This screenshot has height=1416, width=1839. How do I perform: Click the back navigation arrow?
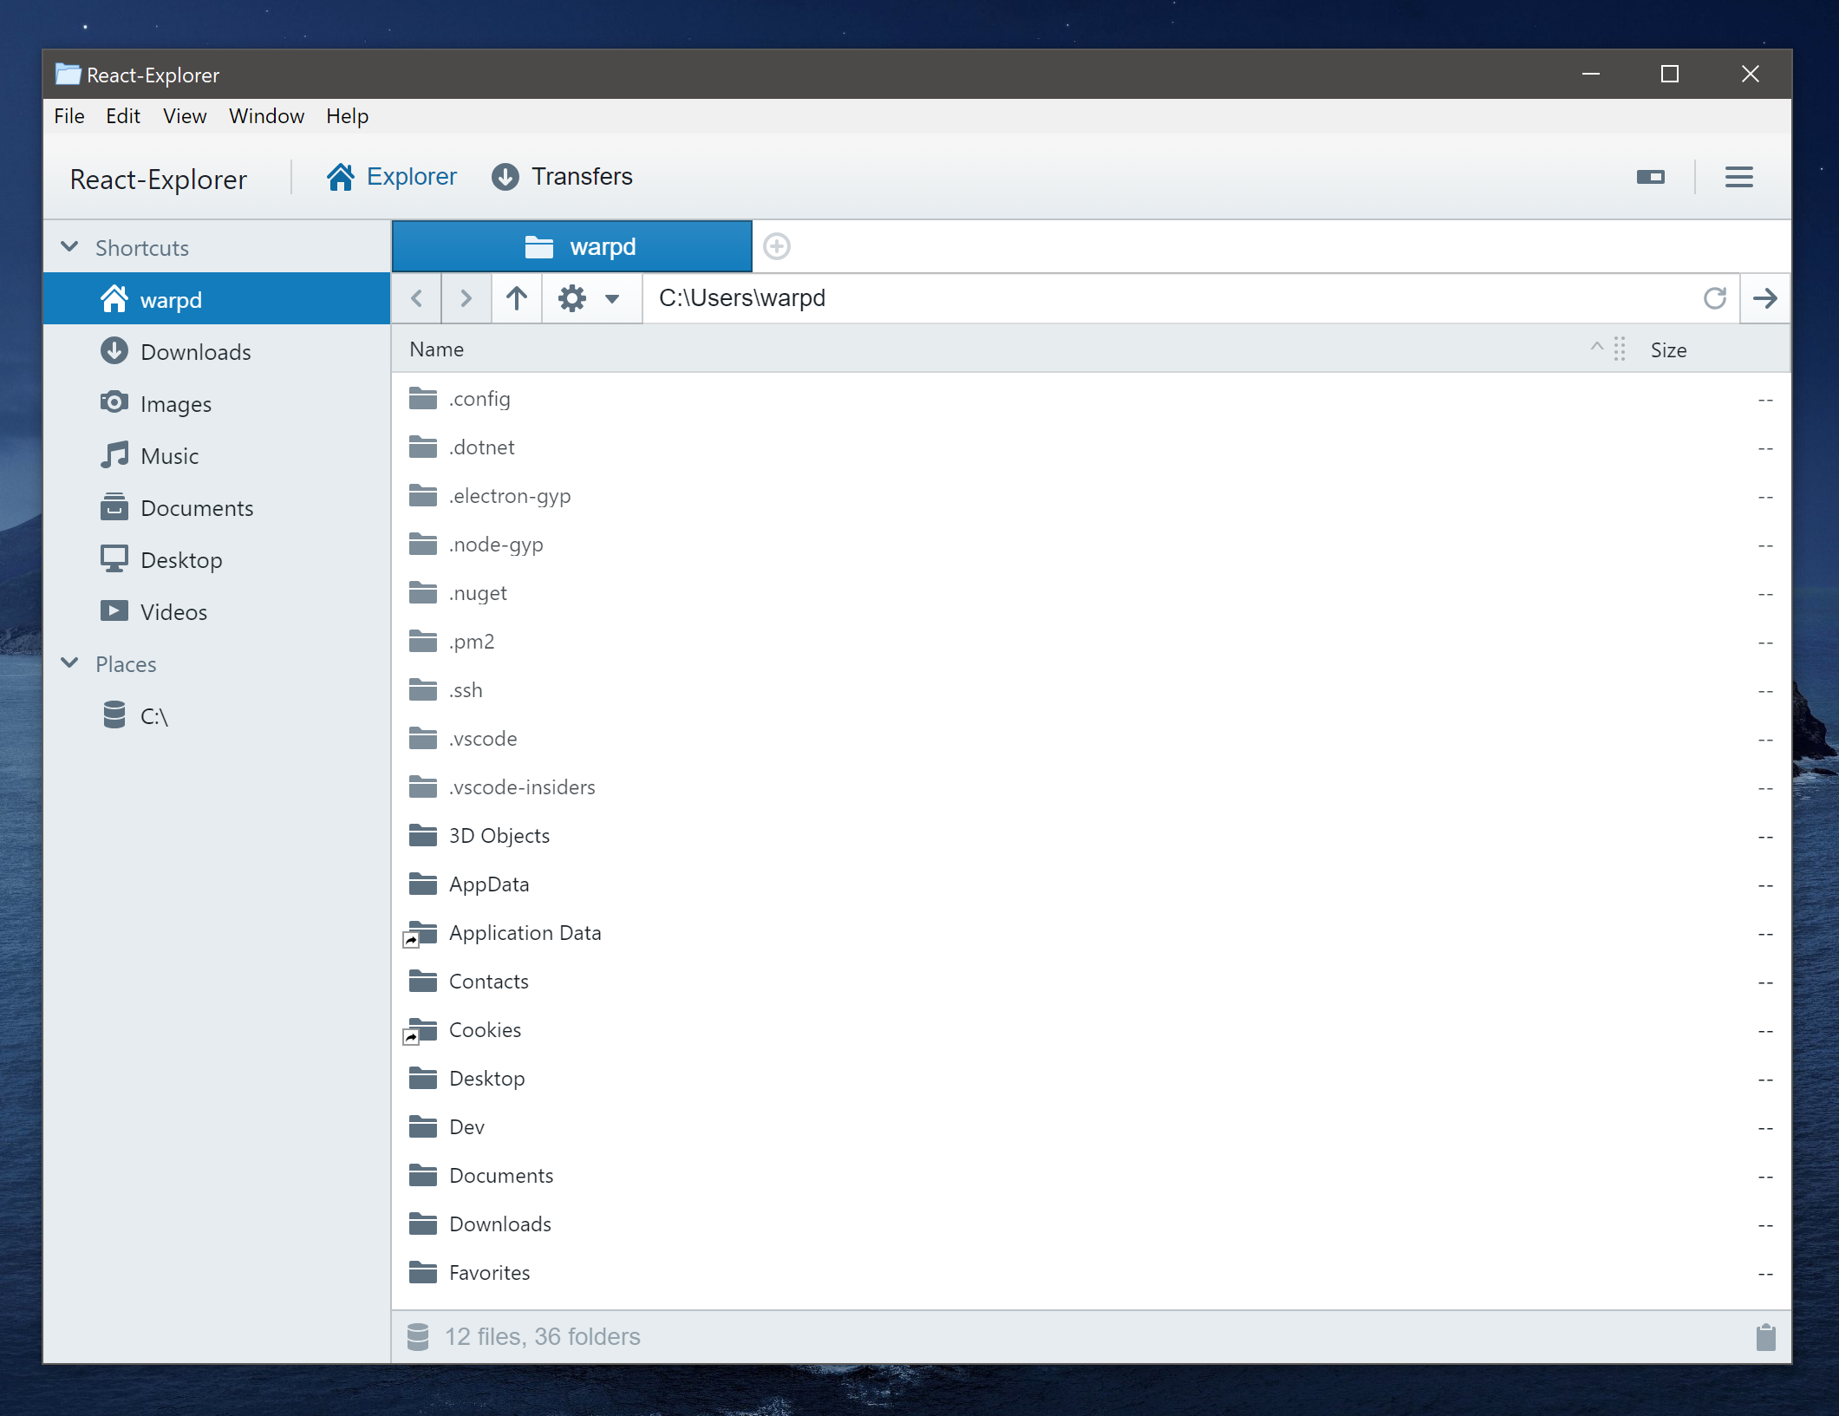click(x=417, y=298)
